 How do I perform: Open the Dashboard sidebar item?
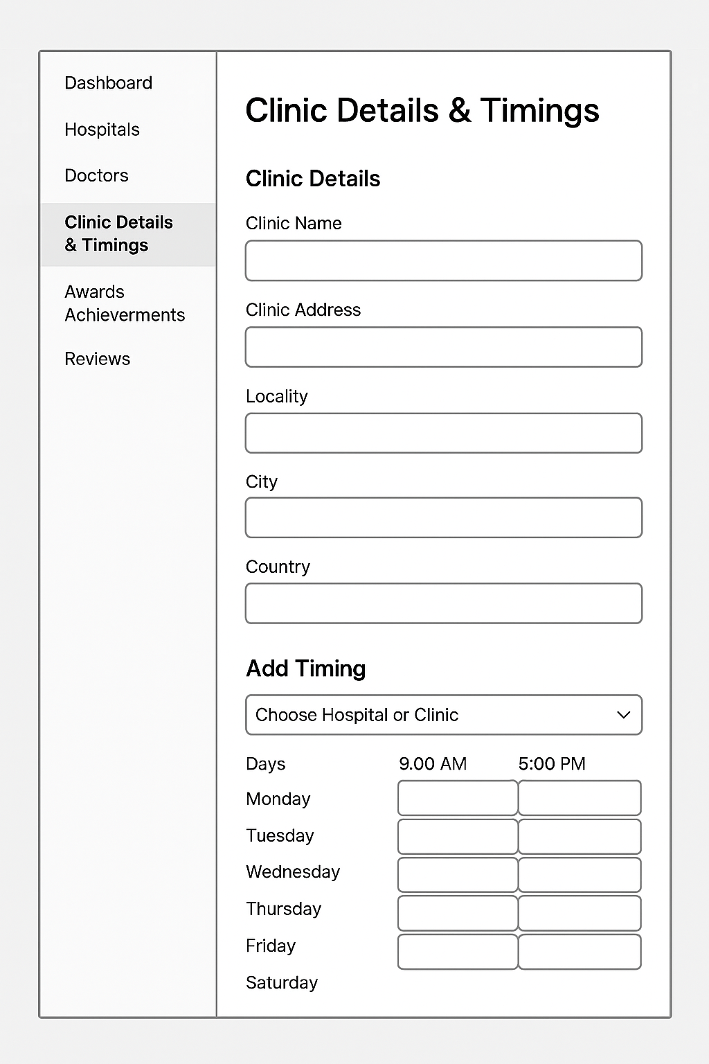click(108, 83)
